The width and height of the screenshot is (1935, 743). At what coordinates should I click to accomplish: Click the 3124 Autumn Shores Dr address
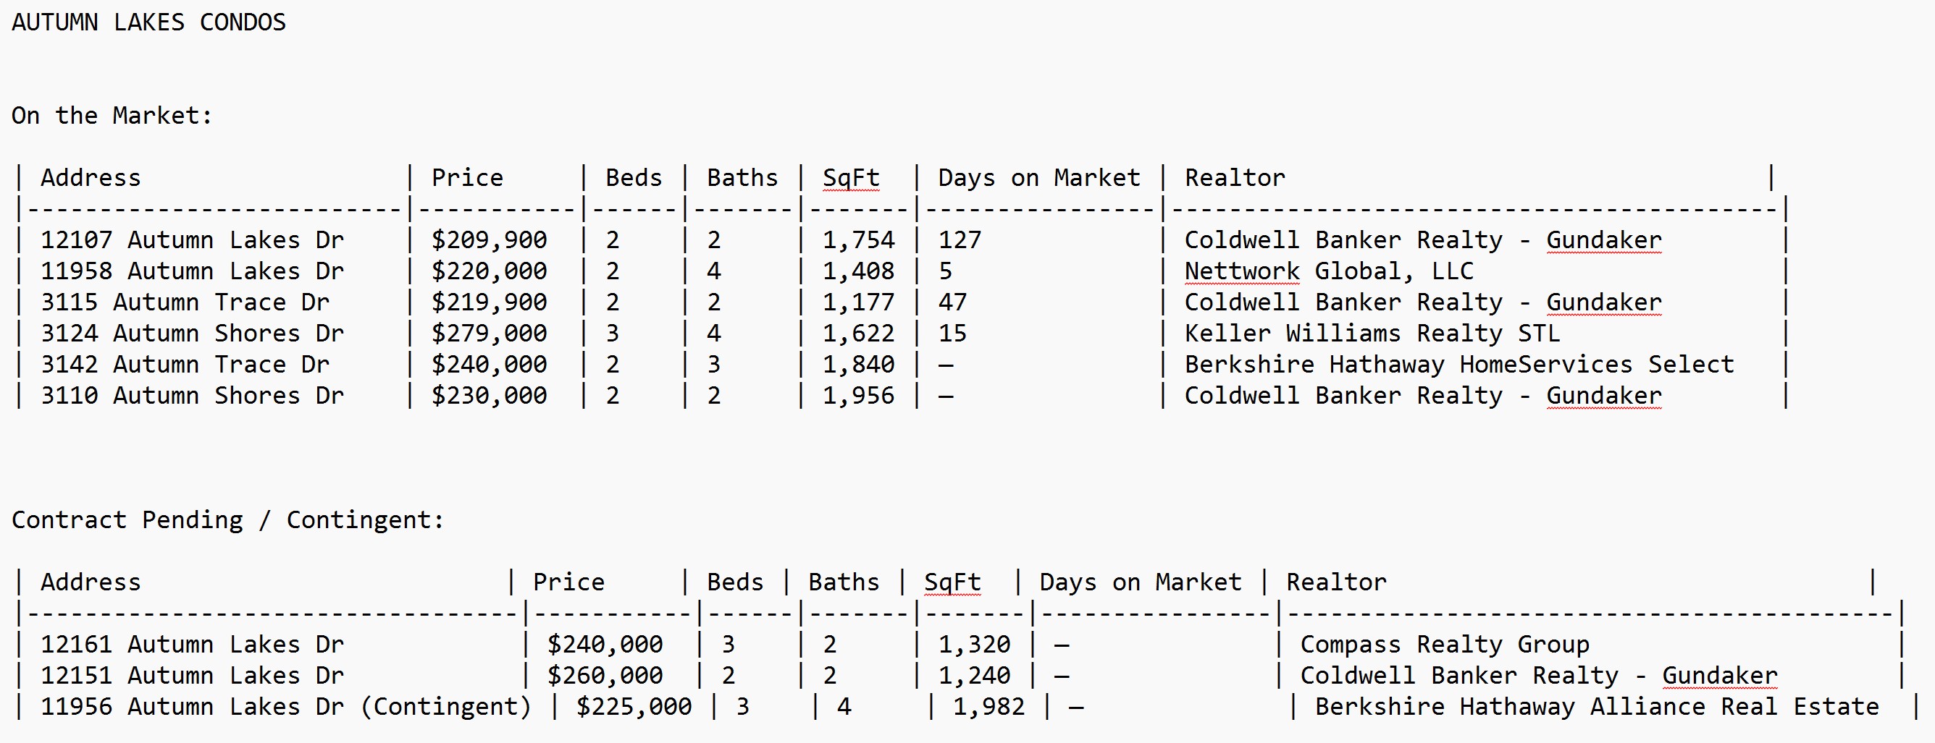(x=192, y=334)
